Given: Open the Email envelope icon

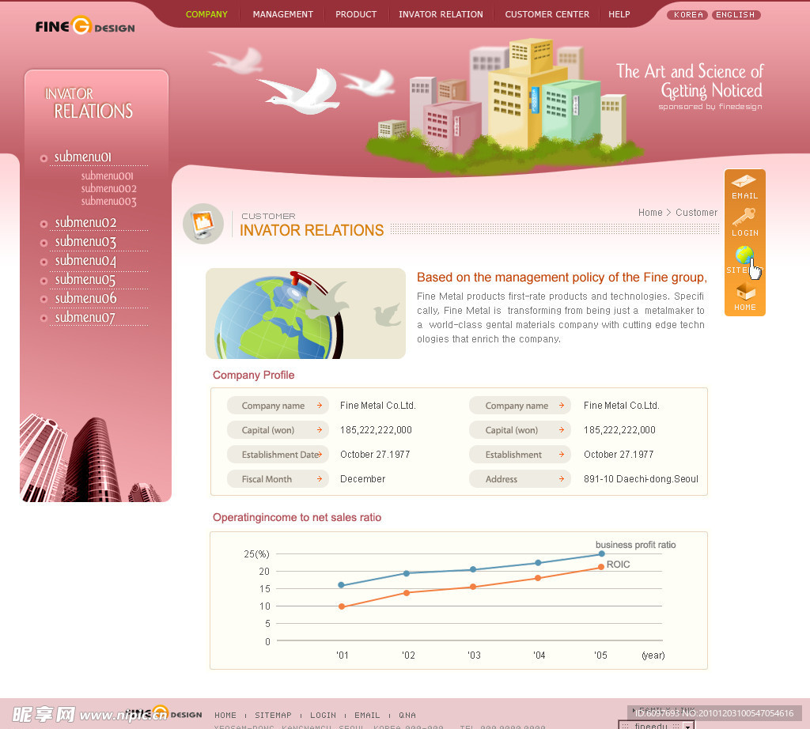Looking at the screenshot, I should coord(744,181).
